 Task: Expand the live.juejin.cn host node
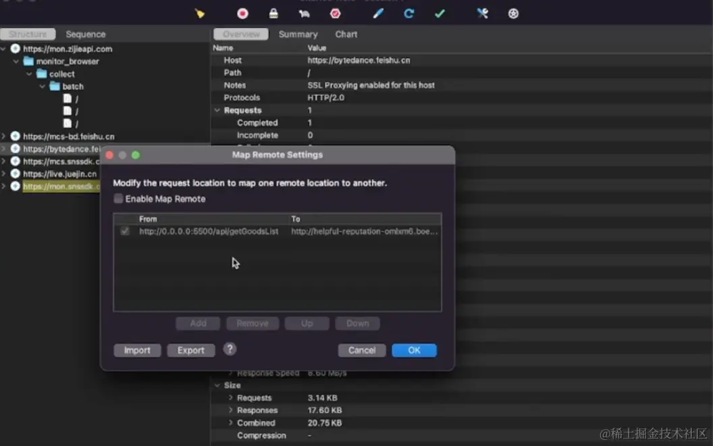click(x=3, y=174)
